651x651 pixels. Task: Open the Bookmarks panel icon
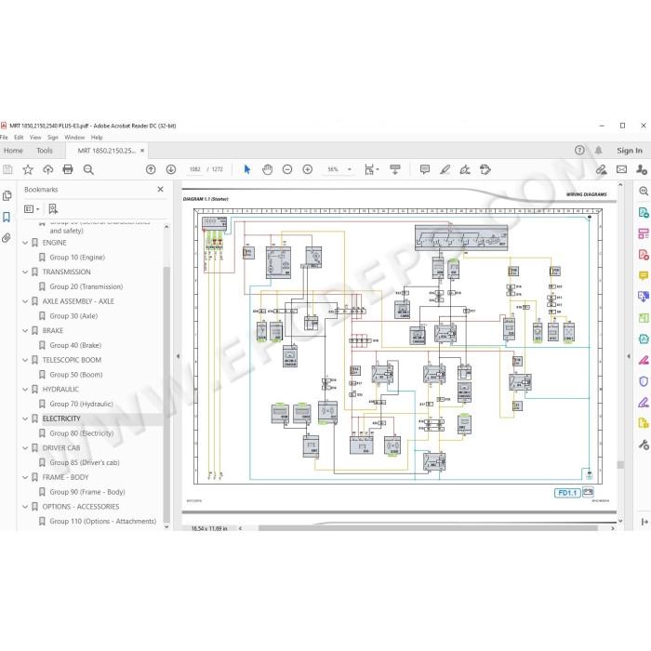click(x=7, y=217)
